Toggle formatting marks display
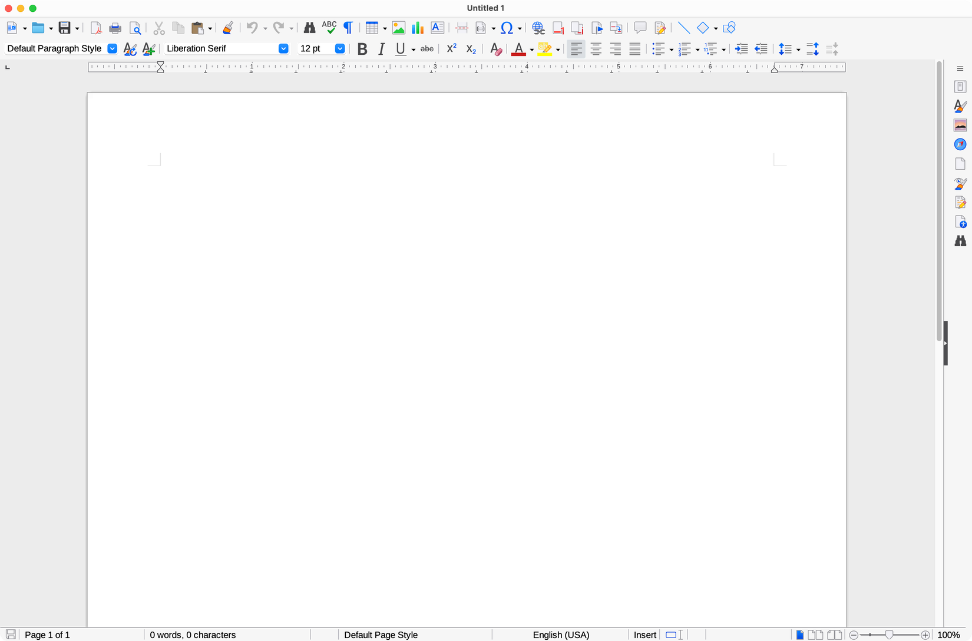This screenshot has height=641, width=972. coord(348,28)
